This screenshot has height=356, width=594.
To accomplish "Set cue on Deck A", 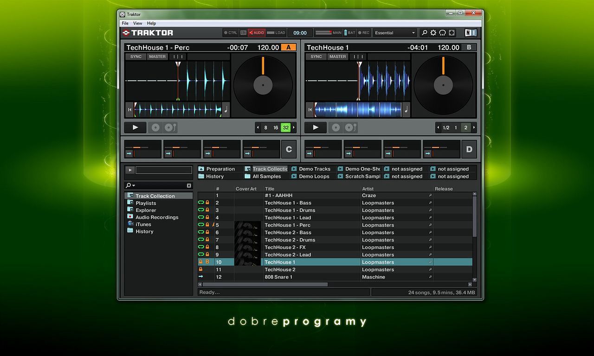I will coord(155,127).
